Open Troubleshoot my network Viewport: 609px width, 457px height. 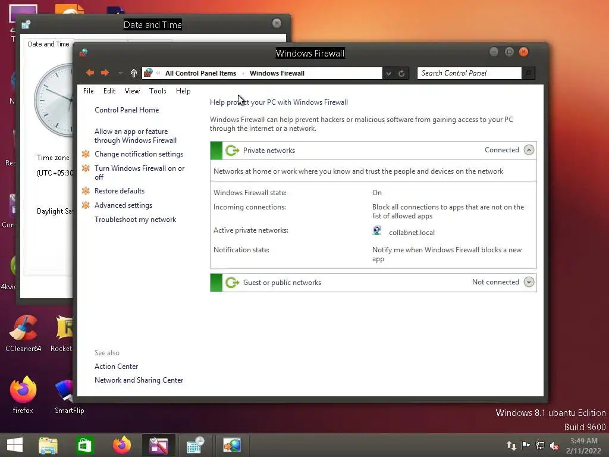[135, 220]
